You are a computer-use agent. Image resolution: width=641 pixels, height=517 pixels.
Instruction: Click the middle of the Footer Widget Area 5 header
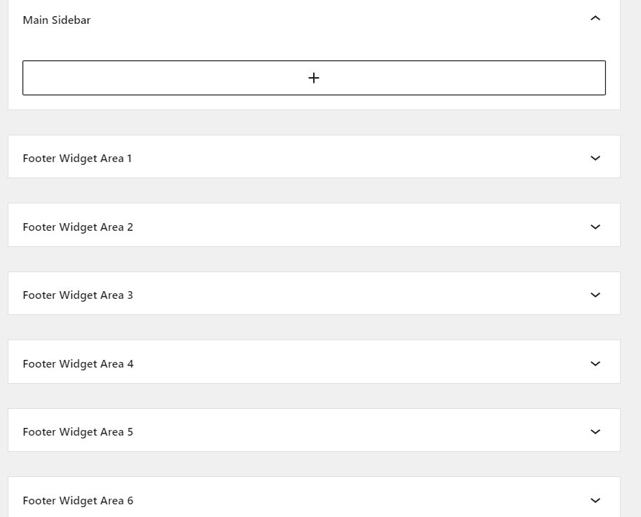coord(314,431)
